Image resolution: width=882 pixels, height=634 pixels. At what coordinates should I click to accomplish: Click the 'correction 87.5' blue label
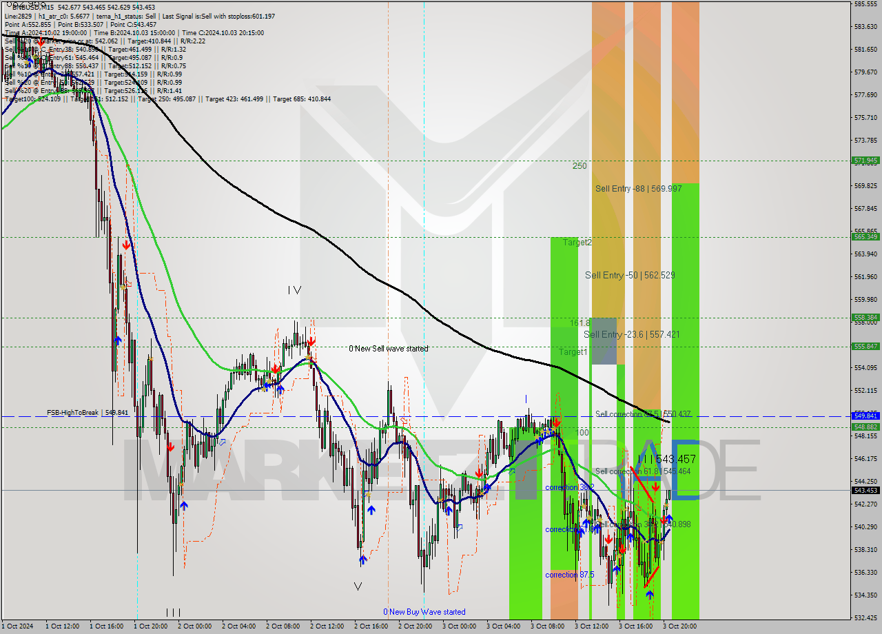tap(569, 575)
